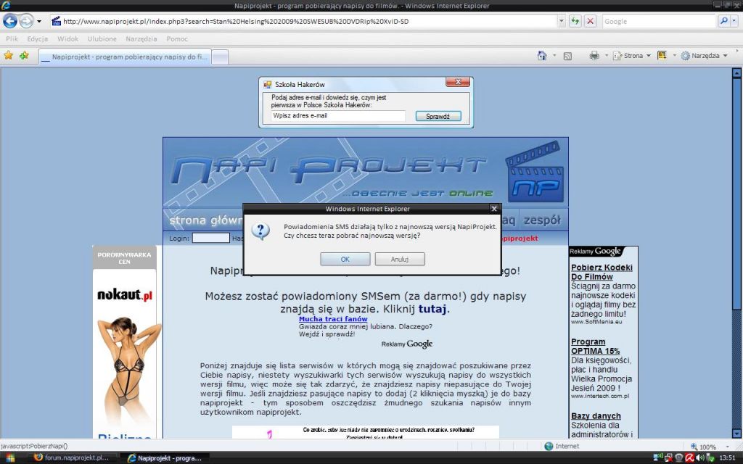This screenshot has width=743, height=464.
Task: Click the nokaut.pl banner logo
Action: tap(125, 295)
